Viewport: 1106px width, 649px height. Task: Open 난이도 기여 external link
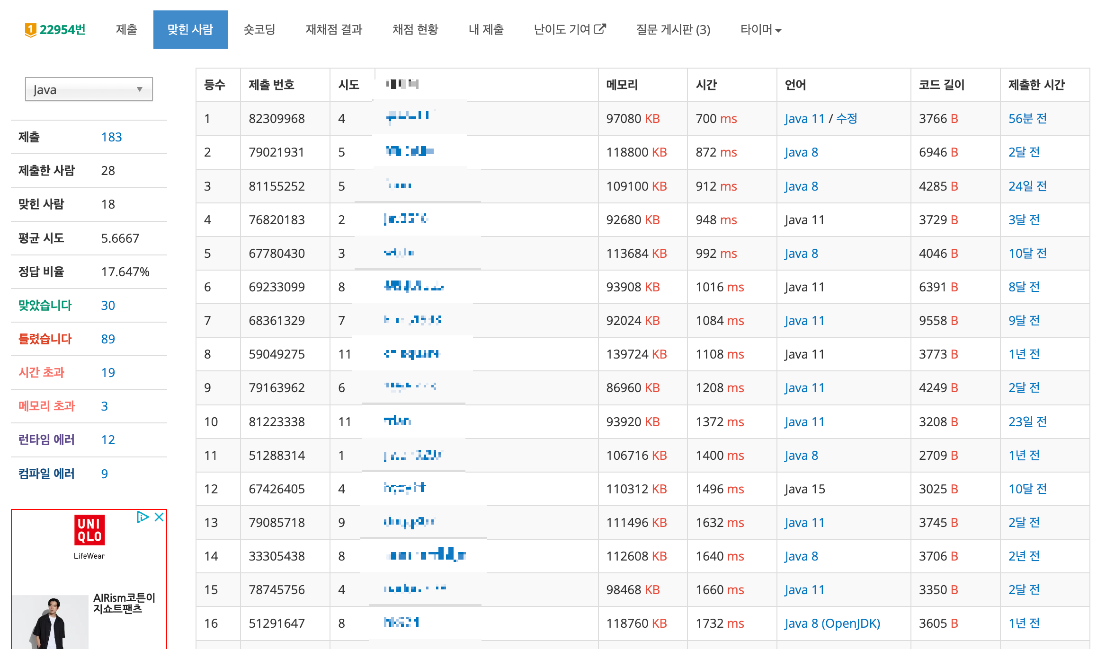tap(569, 30)
